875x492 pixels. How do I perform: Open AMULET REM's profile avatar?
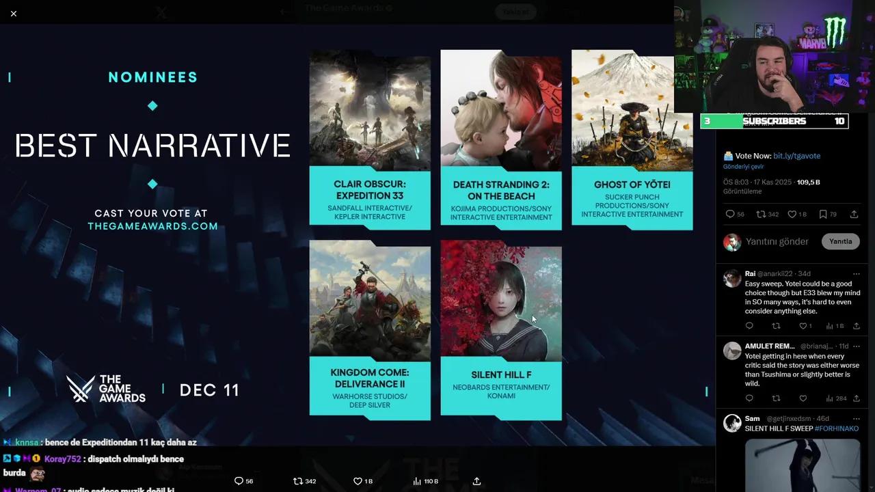pyautogui.click(x=732, y=351)
